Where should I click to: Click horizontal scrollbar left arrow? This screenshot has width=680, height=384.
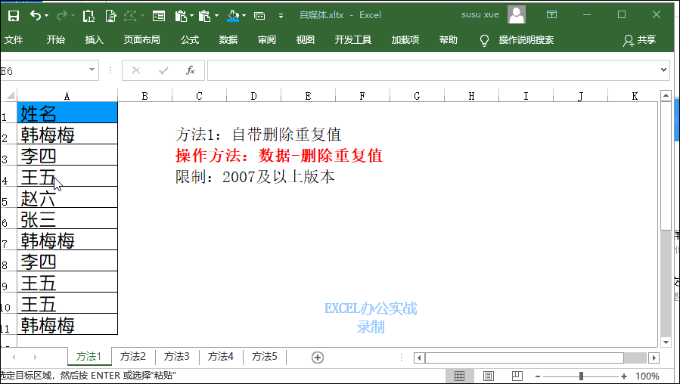click(x=419, y=358)
